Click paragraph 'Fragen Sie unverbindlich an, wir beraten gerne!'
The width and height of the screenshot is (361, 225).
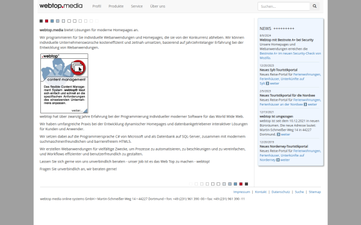(78, 169)
